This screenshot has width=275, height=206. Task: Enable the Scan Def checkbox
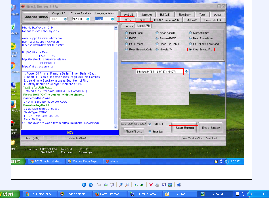(150, 132)
